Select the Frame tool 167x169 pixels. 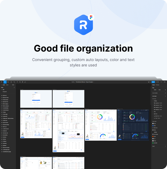point(8,82)
